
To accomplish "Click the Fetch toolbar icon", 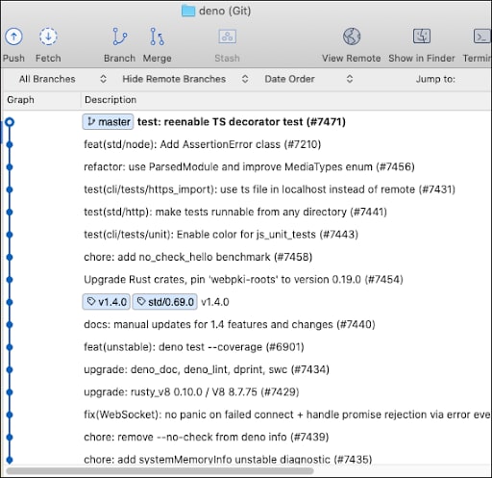I will coord(48,37).
